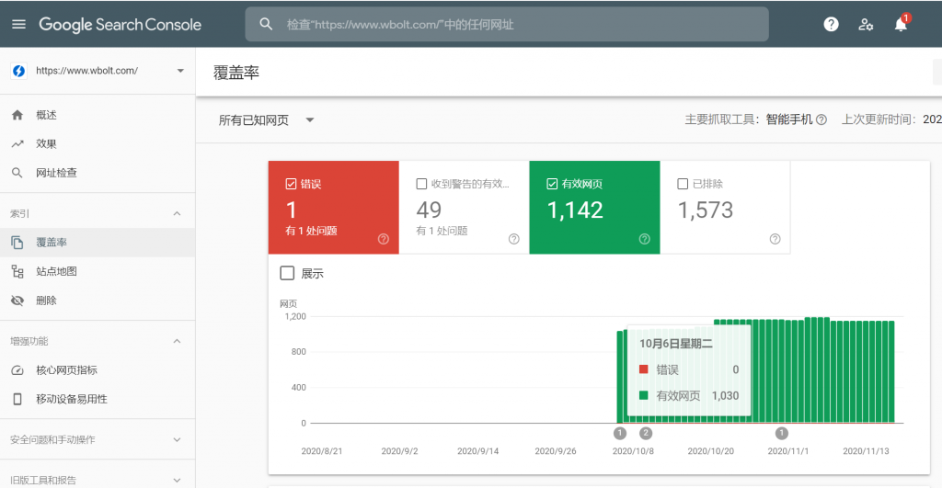Enable the 已排除 checkbox
The image size is (942, 488).
683,184
